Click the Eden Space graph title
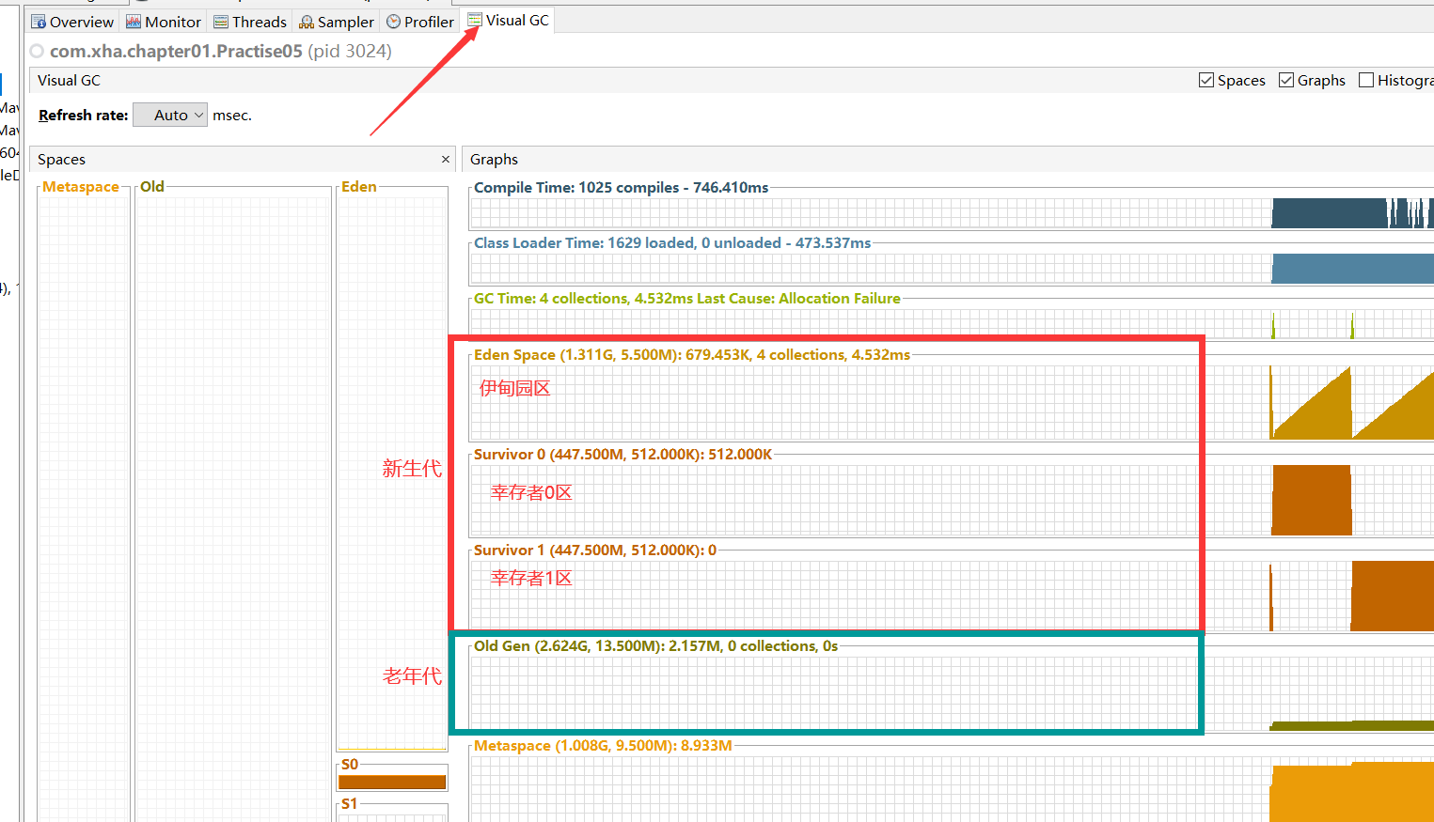1434x822 pixels. [x=692, y=355]
